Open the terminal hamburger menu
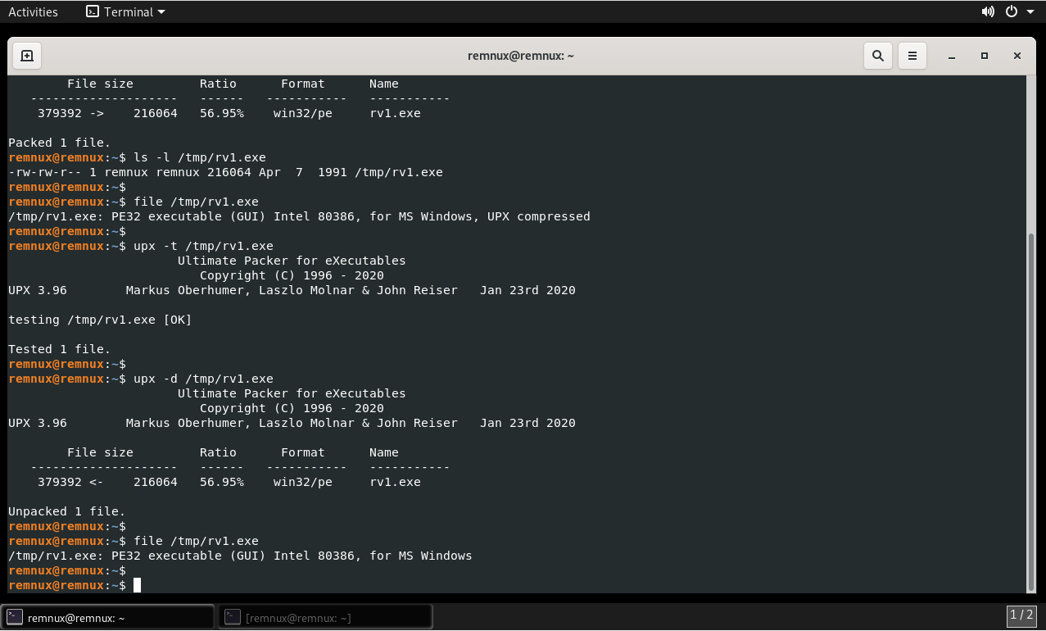This screenshot has height=631, width=1046. [912, 56]
